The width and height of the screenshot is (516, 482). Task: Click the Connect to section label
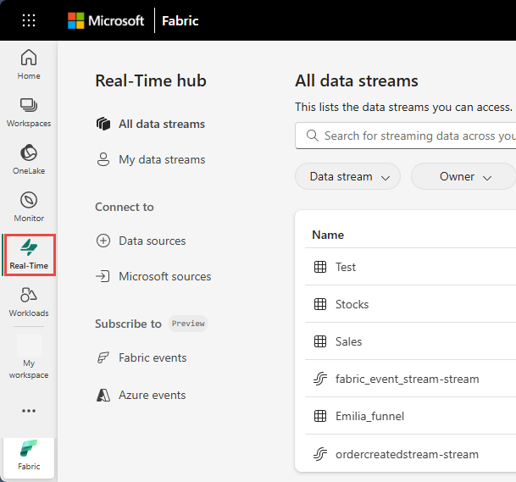tap(125, 207)
